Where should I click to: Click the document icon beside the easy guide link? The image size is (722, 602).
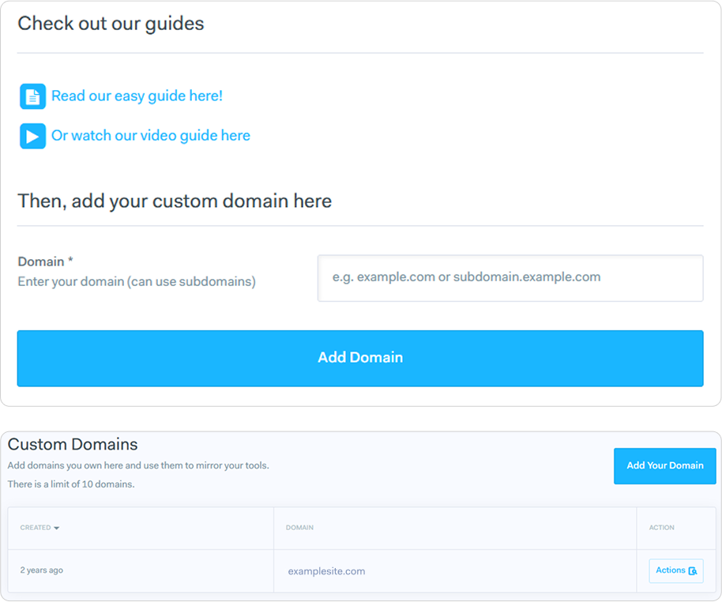click(x=32, y=96)
